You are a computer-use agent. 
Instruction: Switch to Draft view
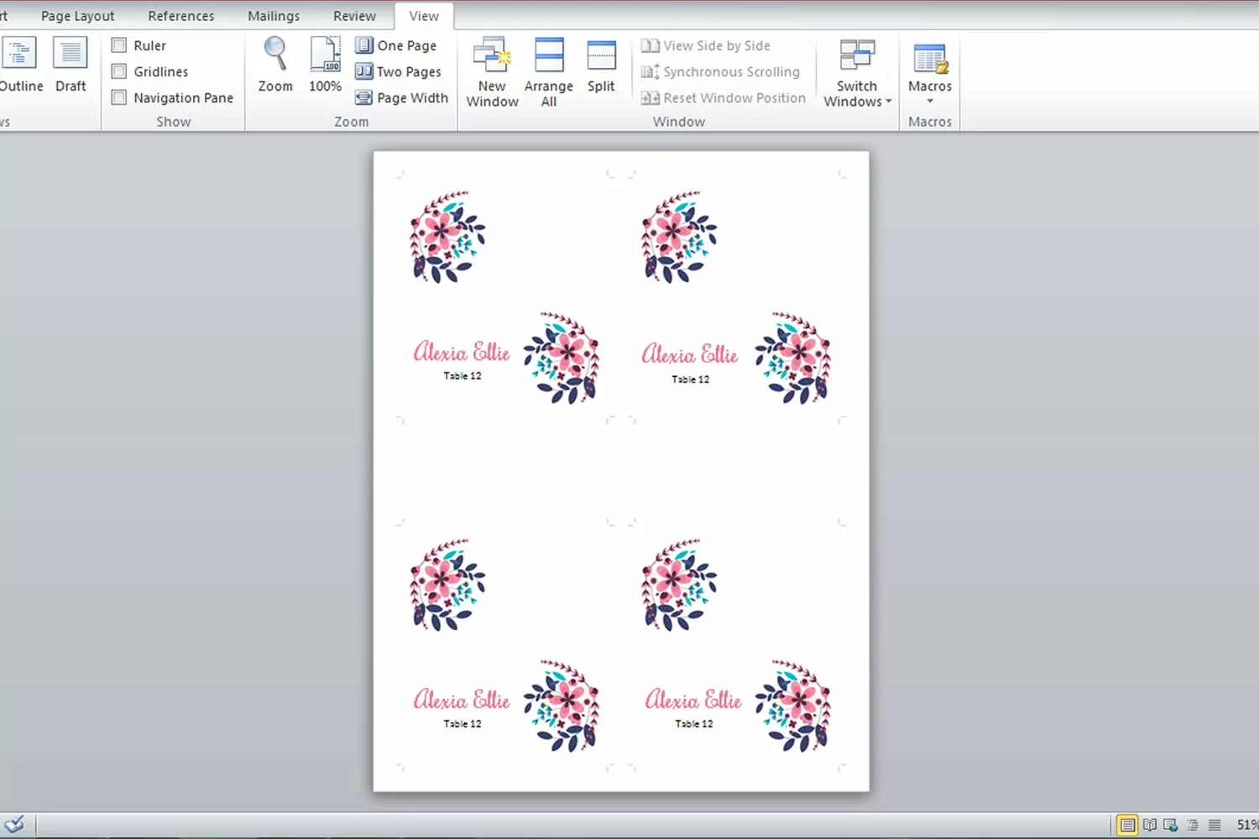coord(71,65)
